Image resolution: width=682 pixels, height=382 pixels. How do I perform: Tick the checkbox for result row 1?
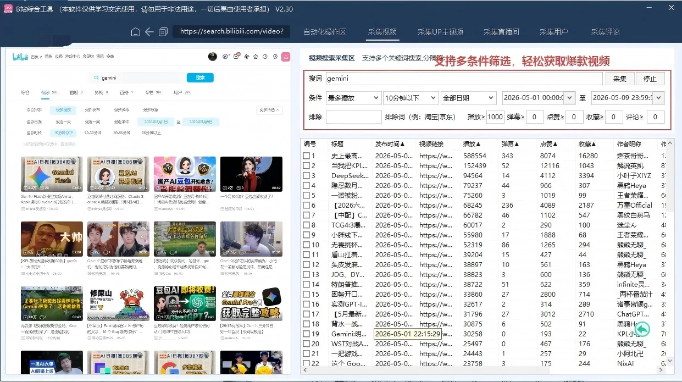(x=306, y=156)
